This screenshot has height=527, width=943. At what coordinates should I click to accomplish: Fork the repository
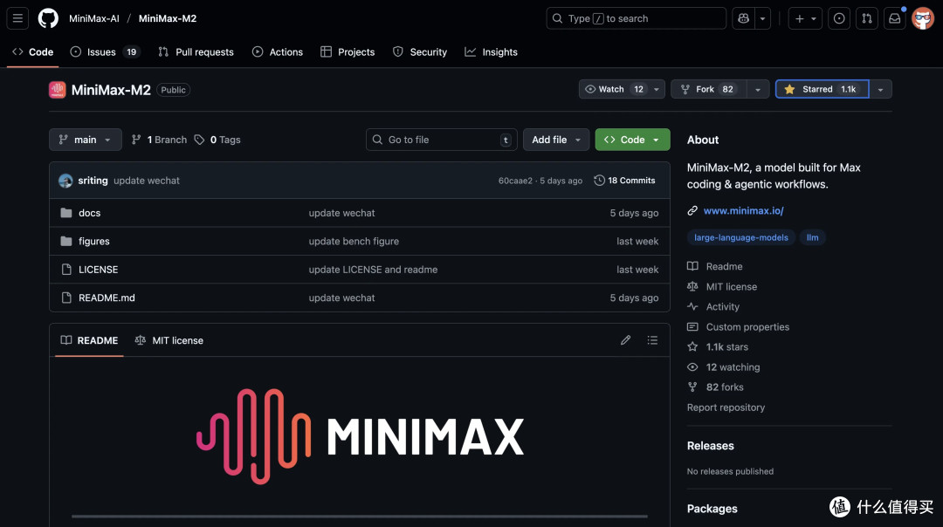click(x=708, y=89)
